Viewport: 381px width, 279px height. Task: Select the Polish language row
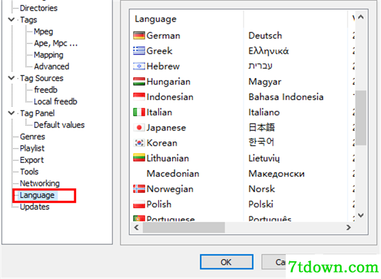point(243,204)
